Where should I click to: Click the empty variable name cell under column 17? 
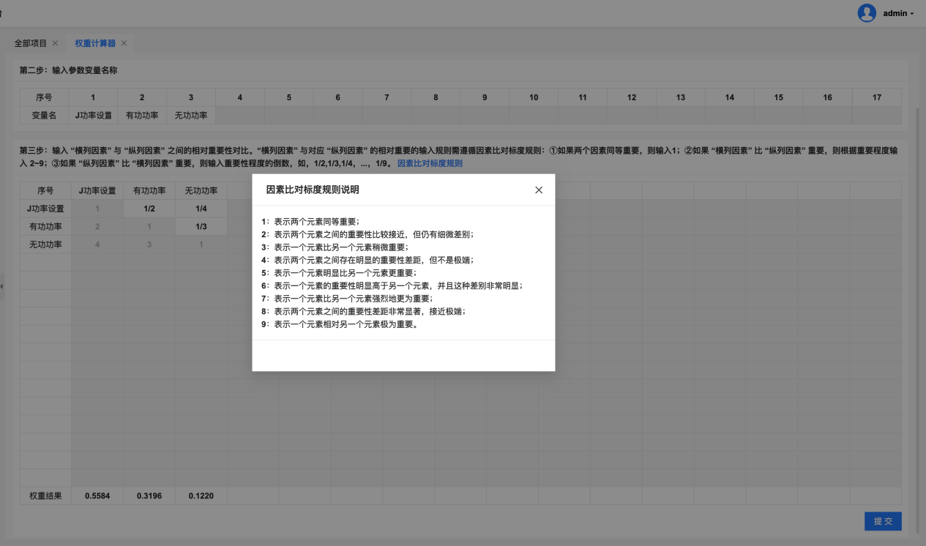(876, 116)
